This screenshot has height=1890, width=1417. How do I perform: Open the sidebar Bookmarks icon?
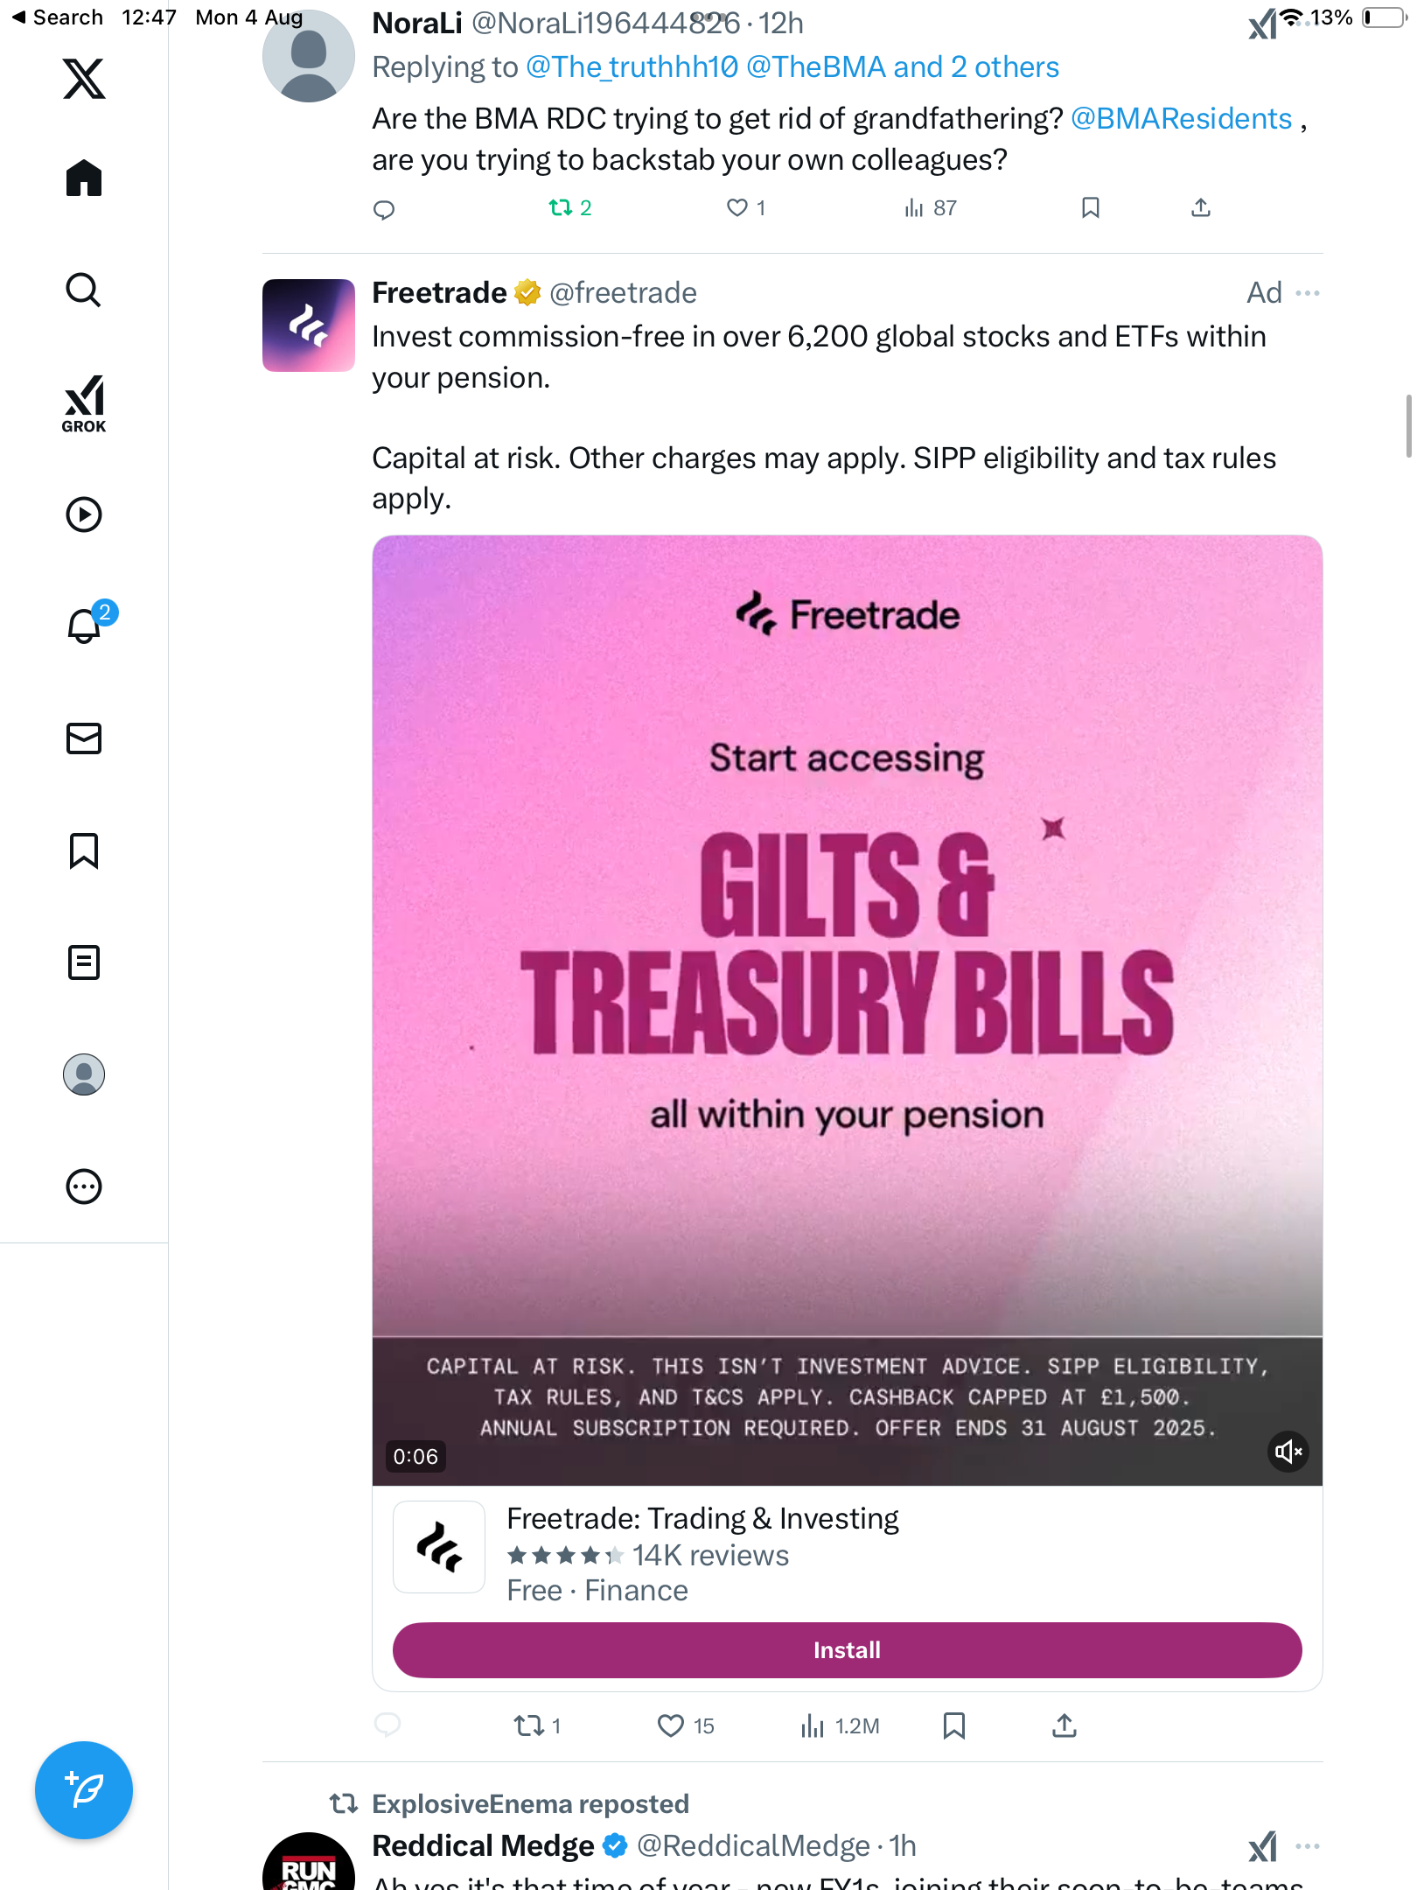tap(84, 850)
